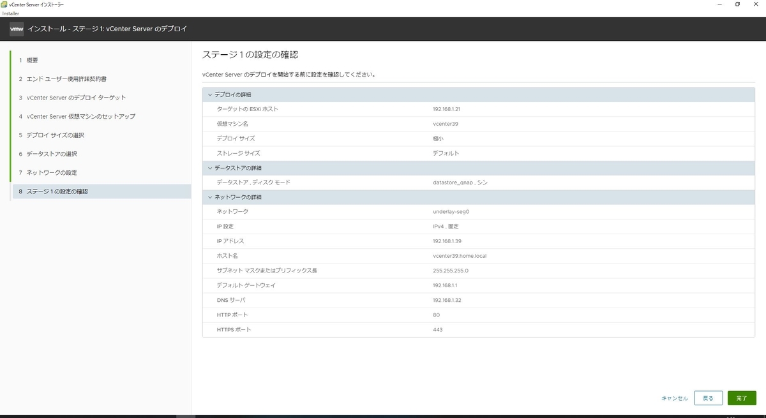Click the デフォルト ゲートウェイ label
Screen dimensions: 766x418
point(246,285)
